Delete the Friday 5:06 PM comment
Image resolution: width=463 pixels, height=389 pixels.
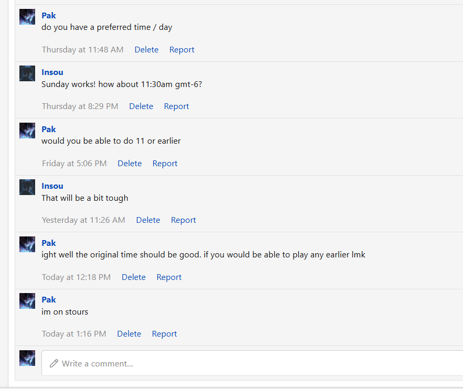tap(130, 164)
